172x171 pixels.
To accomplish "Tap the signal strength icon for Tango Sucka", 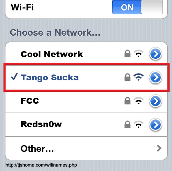I will [x=139, y=77].
